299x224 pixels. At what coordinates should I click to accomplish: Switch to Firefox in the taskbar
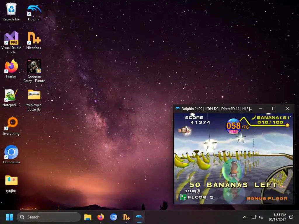click(101, 217)
